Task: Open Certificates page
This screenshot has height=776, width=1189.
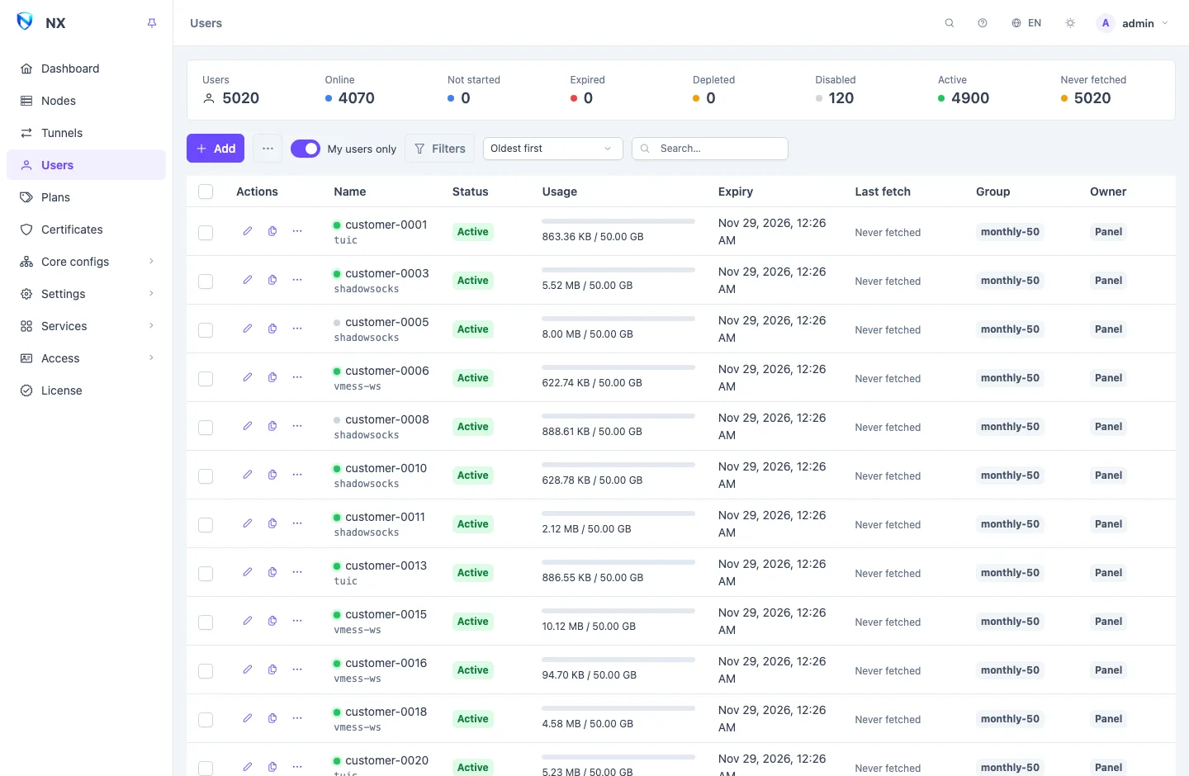Action: pos(86,229)
